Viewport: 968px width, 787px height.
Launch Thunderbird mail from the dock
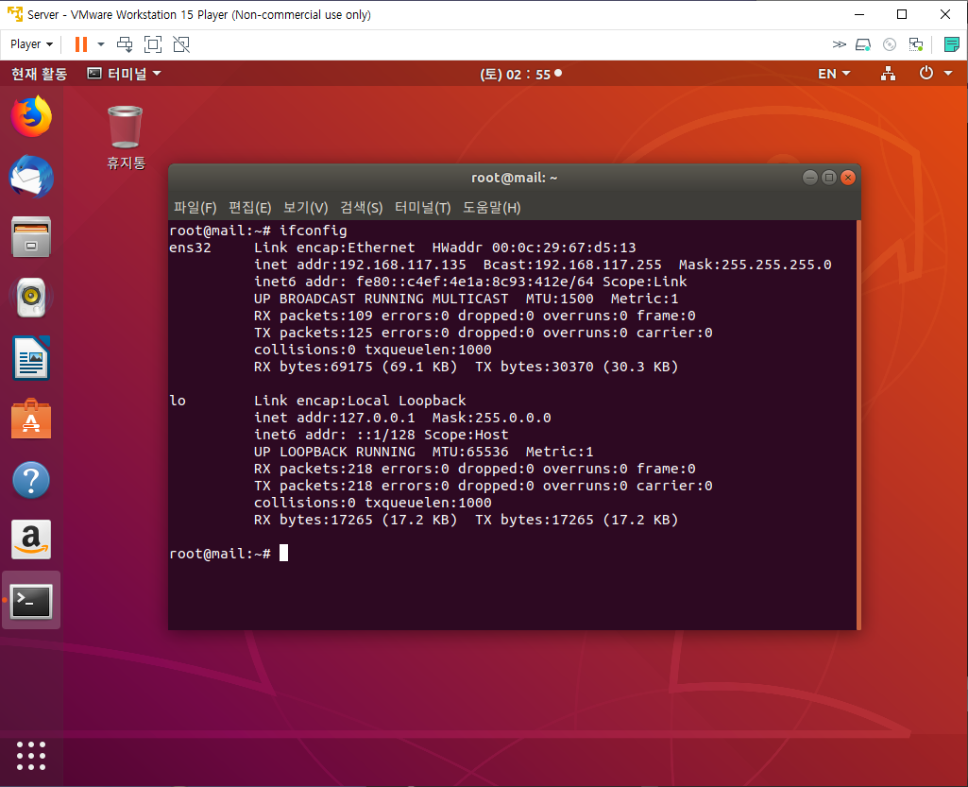point(31,177)
